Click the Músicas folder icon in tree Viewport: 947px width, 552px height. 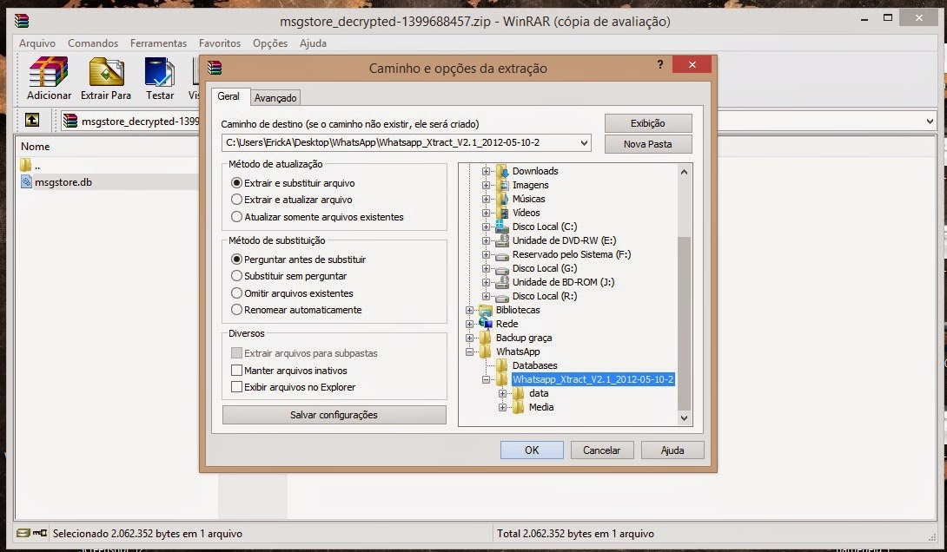[502, 199]
